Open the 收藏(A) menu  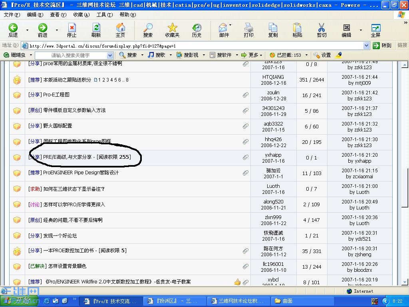(81, 15)
